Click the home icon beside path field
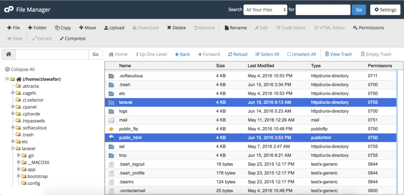This screenshot has height=195, width=404. pyautogui.click(x=9, y=54)
